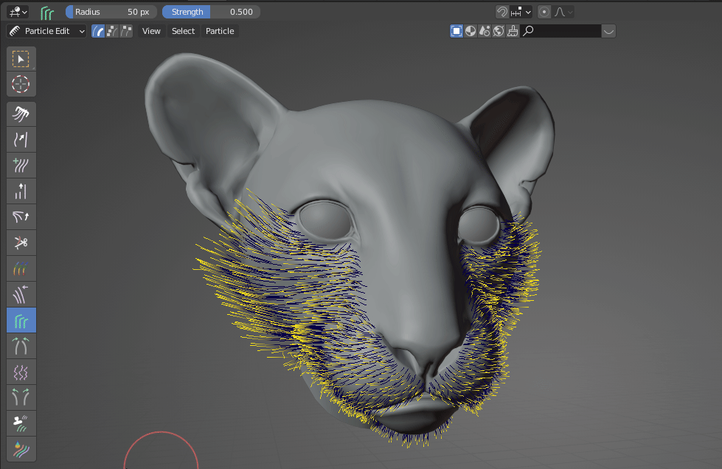Click the active tool icon beside Radius
Viewport: 722px width, 469px height.
pyautogui.click(x=47, y=13)
